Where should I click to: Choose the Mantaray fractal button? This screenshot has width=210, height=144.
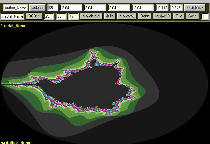pos(127,16)
